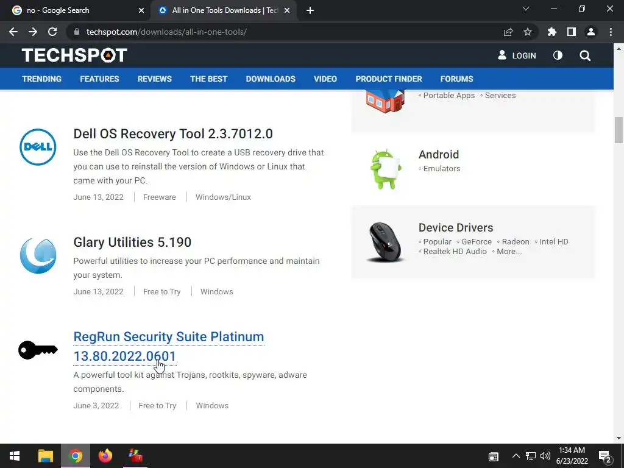This screenshot has width=624, height=468.
Task: Click the TechSpot logo
Action: (74, 55)
